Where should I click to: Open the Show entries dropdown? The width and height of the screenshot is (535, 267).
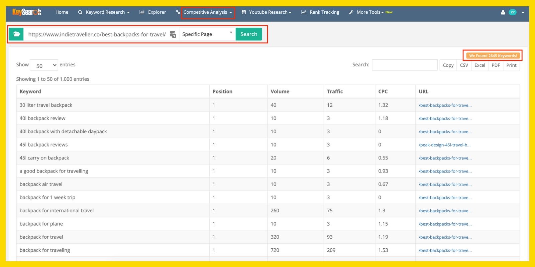tap(44, 65)
